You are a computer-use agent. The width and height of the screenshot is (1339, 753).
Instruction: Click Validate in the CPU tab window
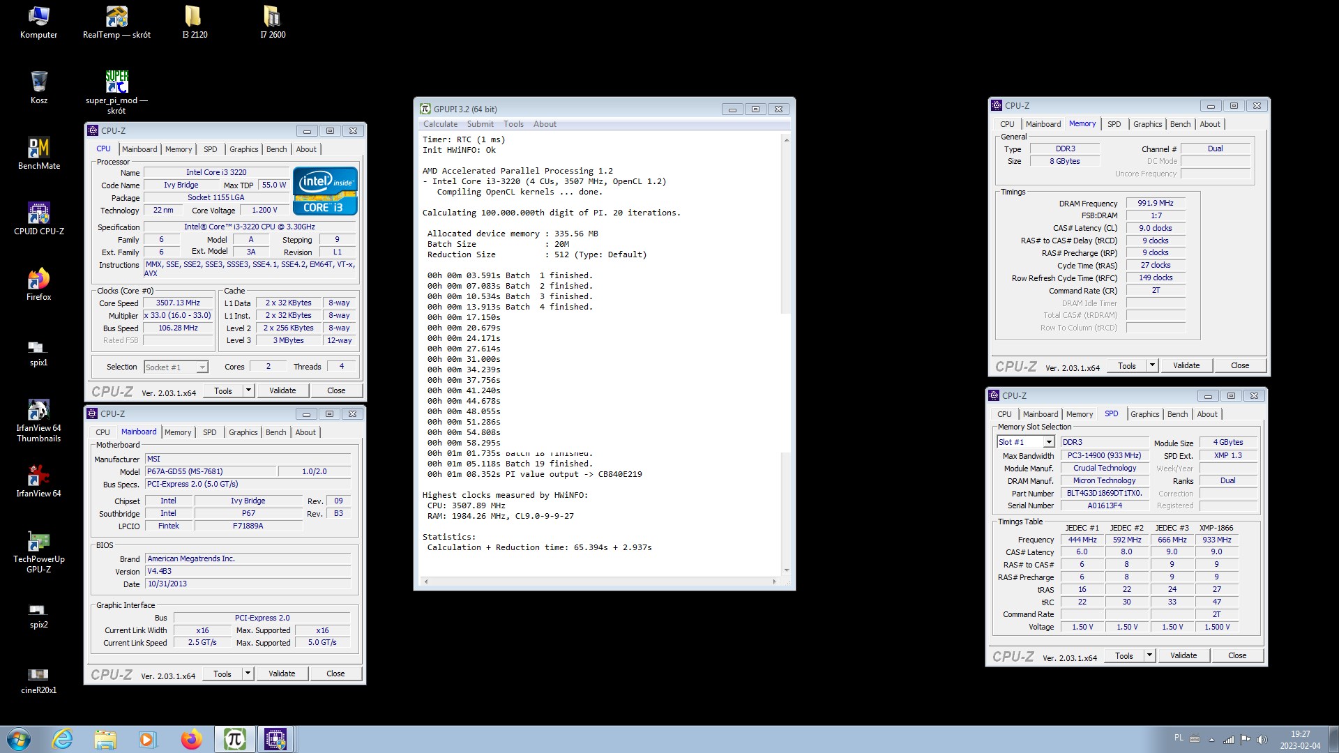282,390
